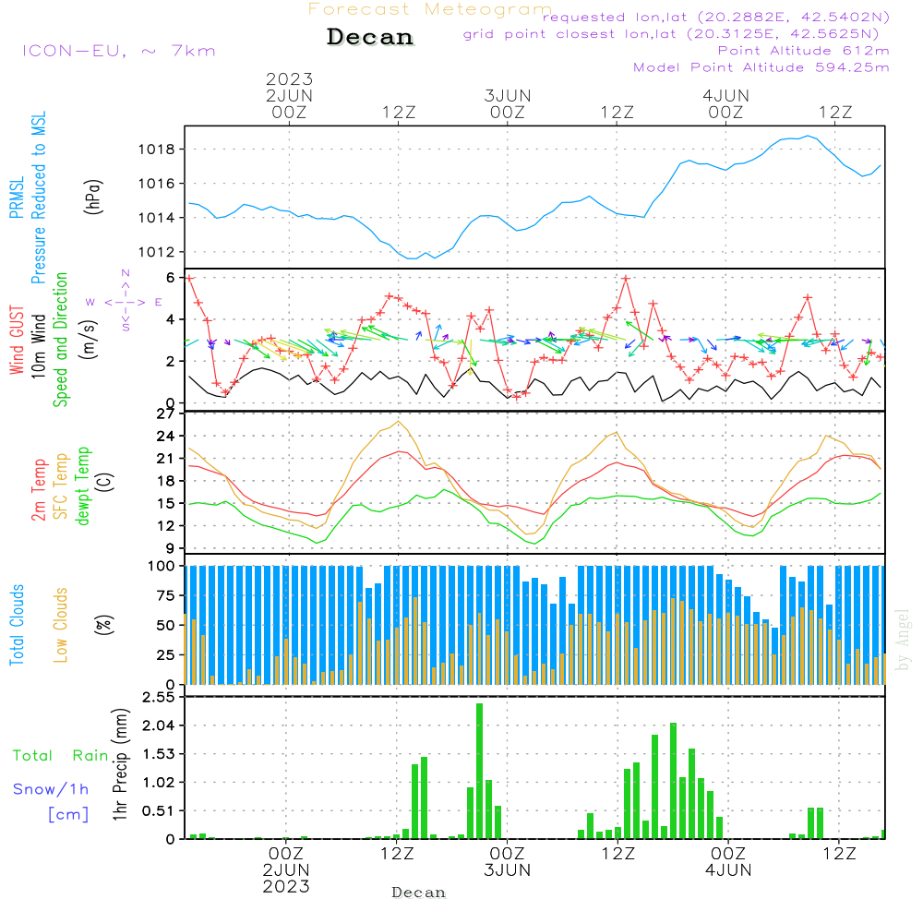The height and width of the screenshot is (923, 923).
Task: Click the 1018 pressure axis tick value
Action: point(157,150)
